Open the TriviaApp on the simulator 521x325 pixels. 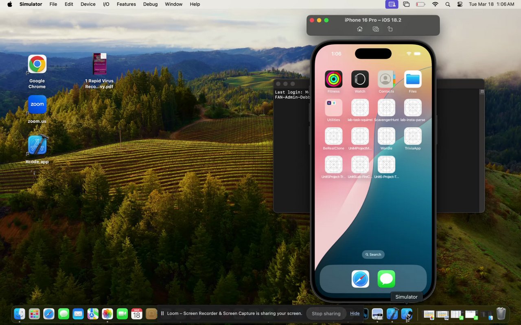(413, 136)
